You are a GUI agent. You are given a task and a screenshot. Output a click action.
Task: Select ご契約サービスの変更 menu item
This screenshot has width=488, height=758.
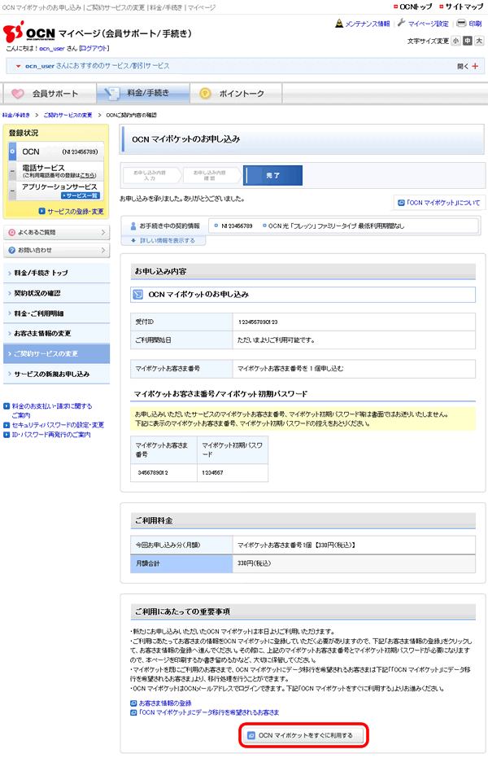pyautogui.click(x=56, y=354)
